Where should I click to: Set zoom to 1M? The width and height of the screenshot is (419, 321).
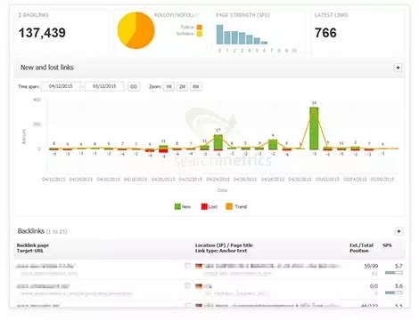click(x=168, y=86)
